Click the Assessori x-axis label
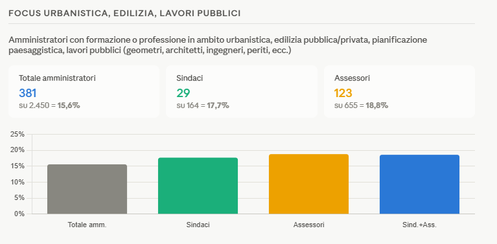This screenshot has height=244, width=497. tap(308, 225)
